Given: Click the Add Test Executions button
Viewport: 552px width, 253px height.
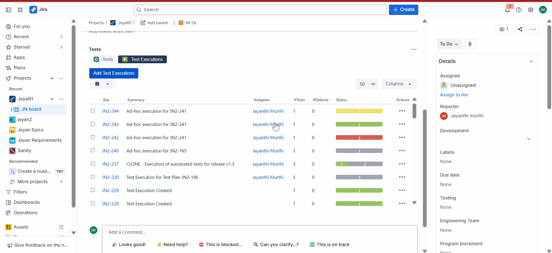Looking at the screenshot, I should click(114, 73).
